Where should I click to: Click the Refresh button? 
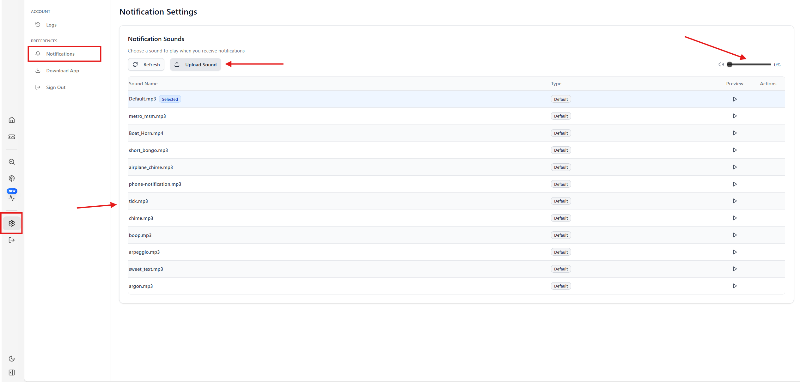tap(146, 64)
